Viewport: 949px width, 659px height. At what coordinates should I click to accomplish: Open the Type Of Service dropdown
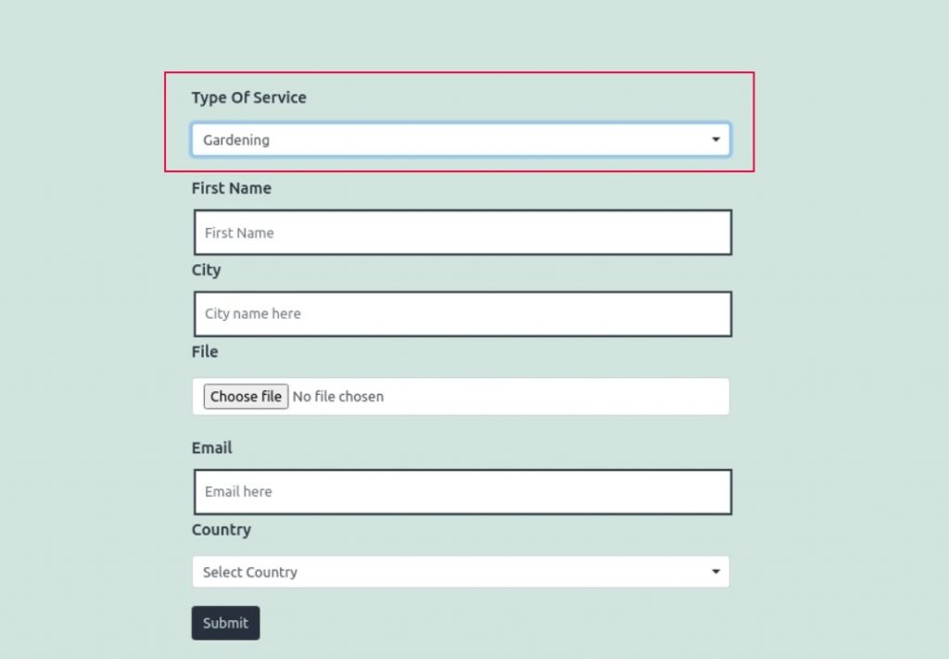(461, 139)
